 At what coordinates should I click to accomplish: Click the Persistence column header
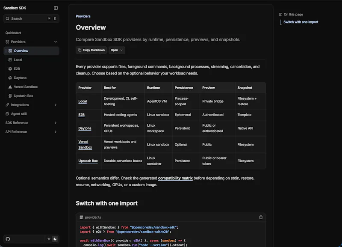184,88
